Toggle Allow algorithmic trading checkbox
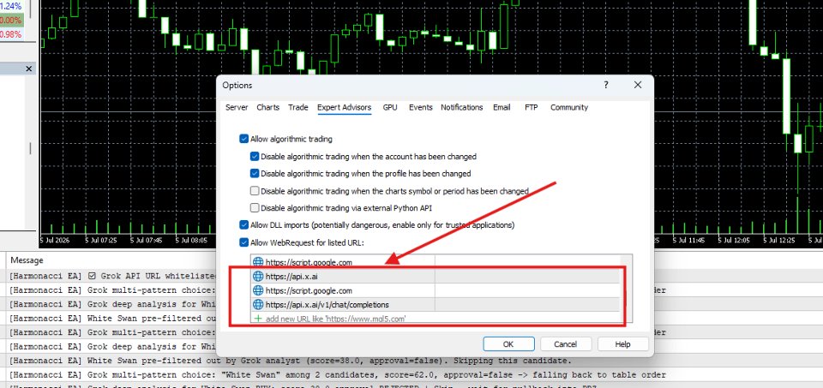The width and height of the screenshot is (823, 388). click(x=243, y=139)
